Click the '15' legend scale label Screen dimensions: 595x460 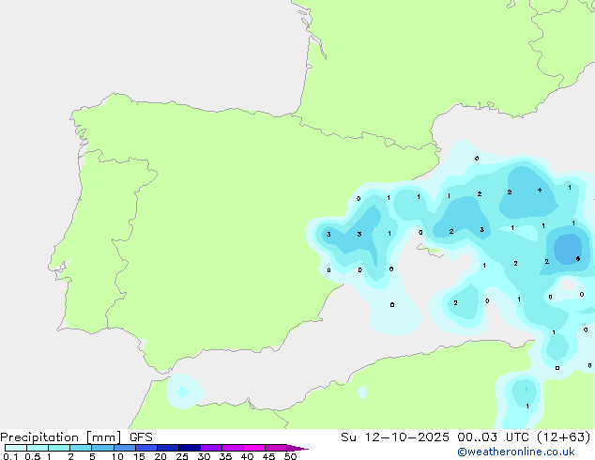(139, 456)
